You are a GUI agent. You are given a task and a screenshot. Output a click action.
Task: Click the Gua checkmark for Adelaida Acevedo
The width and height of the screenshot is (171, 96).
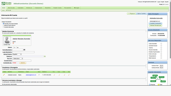point(59,75)
